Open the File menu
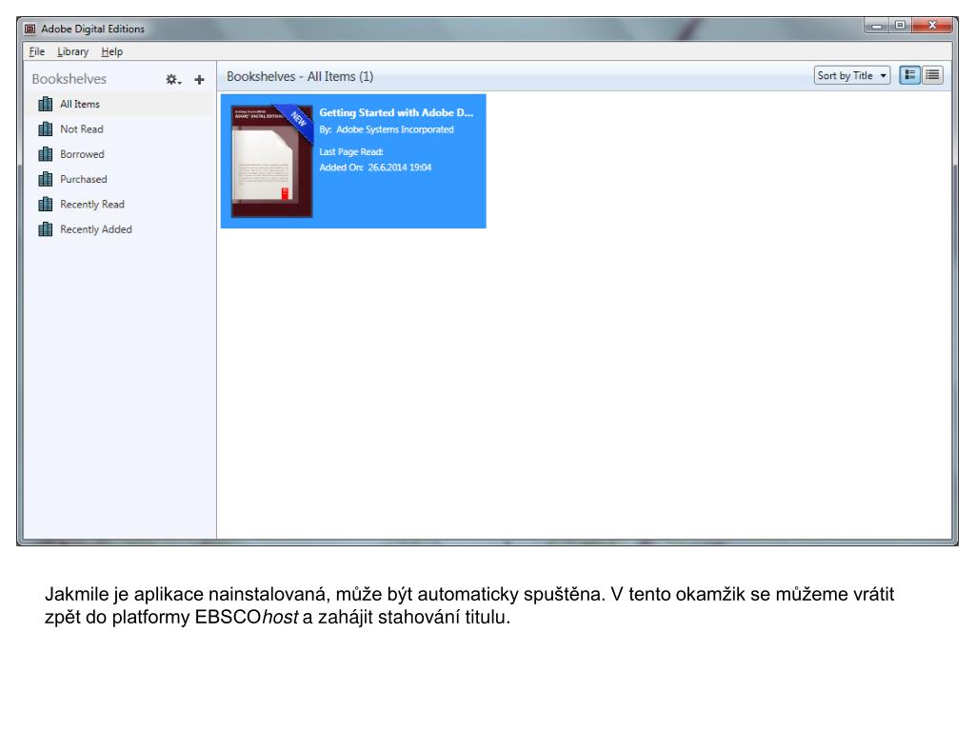 pos(37,51)
